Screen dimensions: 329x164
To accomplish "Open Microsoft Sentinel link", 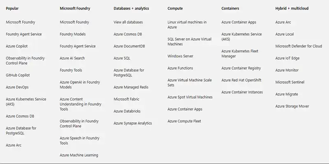I will coord(290,82).
